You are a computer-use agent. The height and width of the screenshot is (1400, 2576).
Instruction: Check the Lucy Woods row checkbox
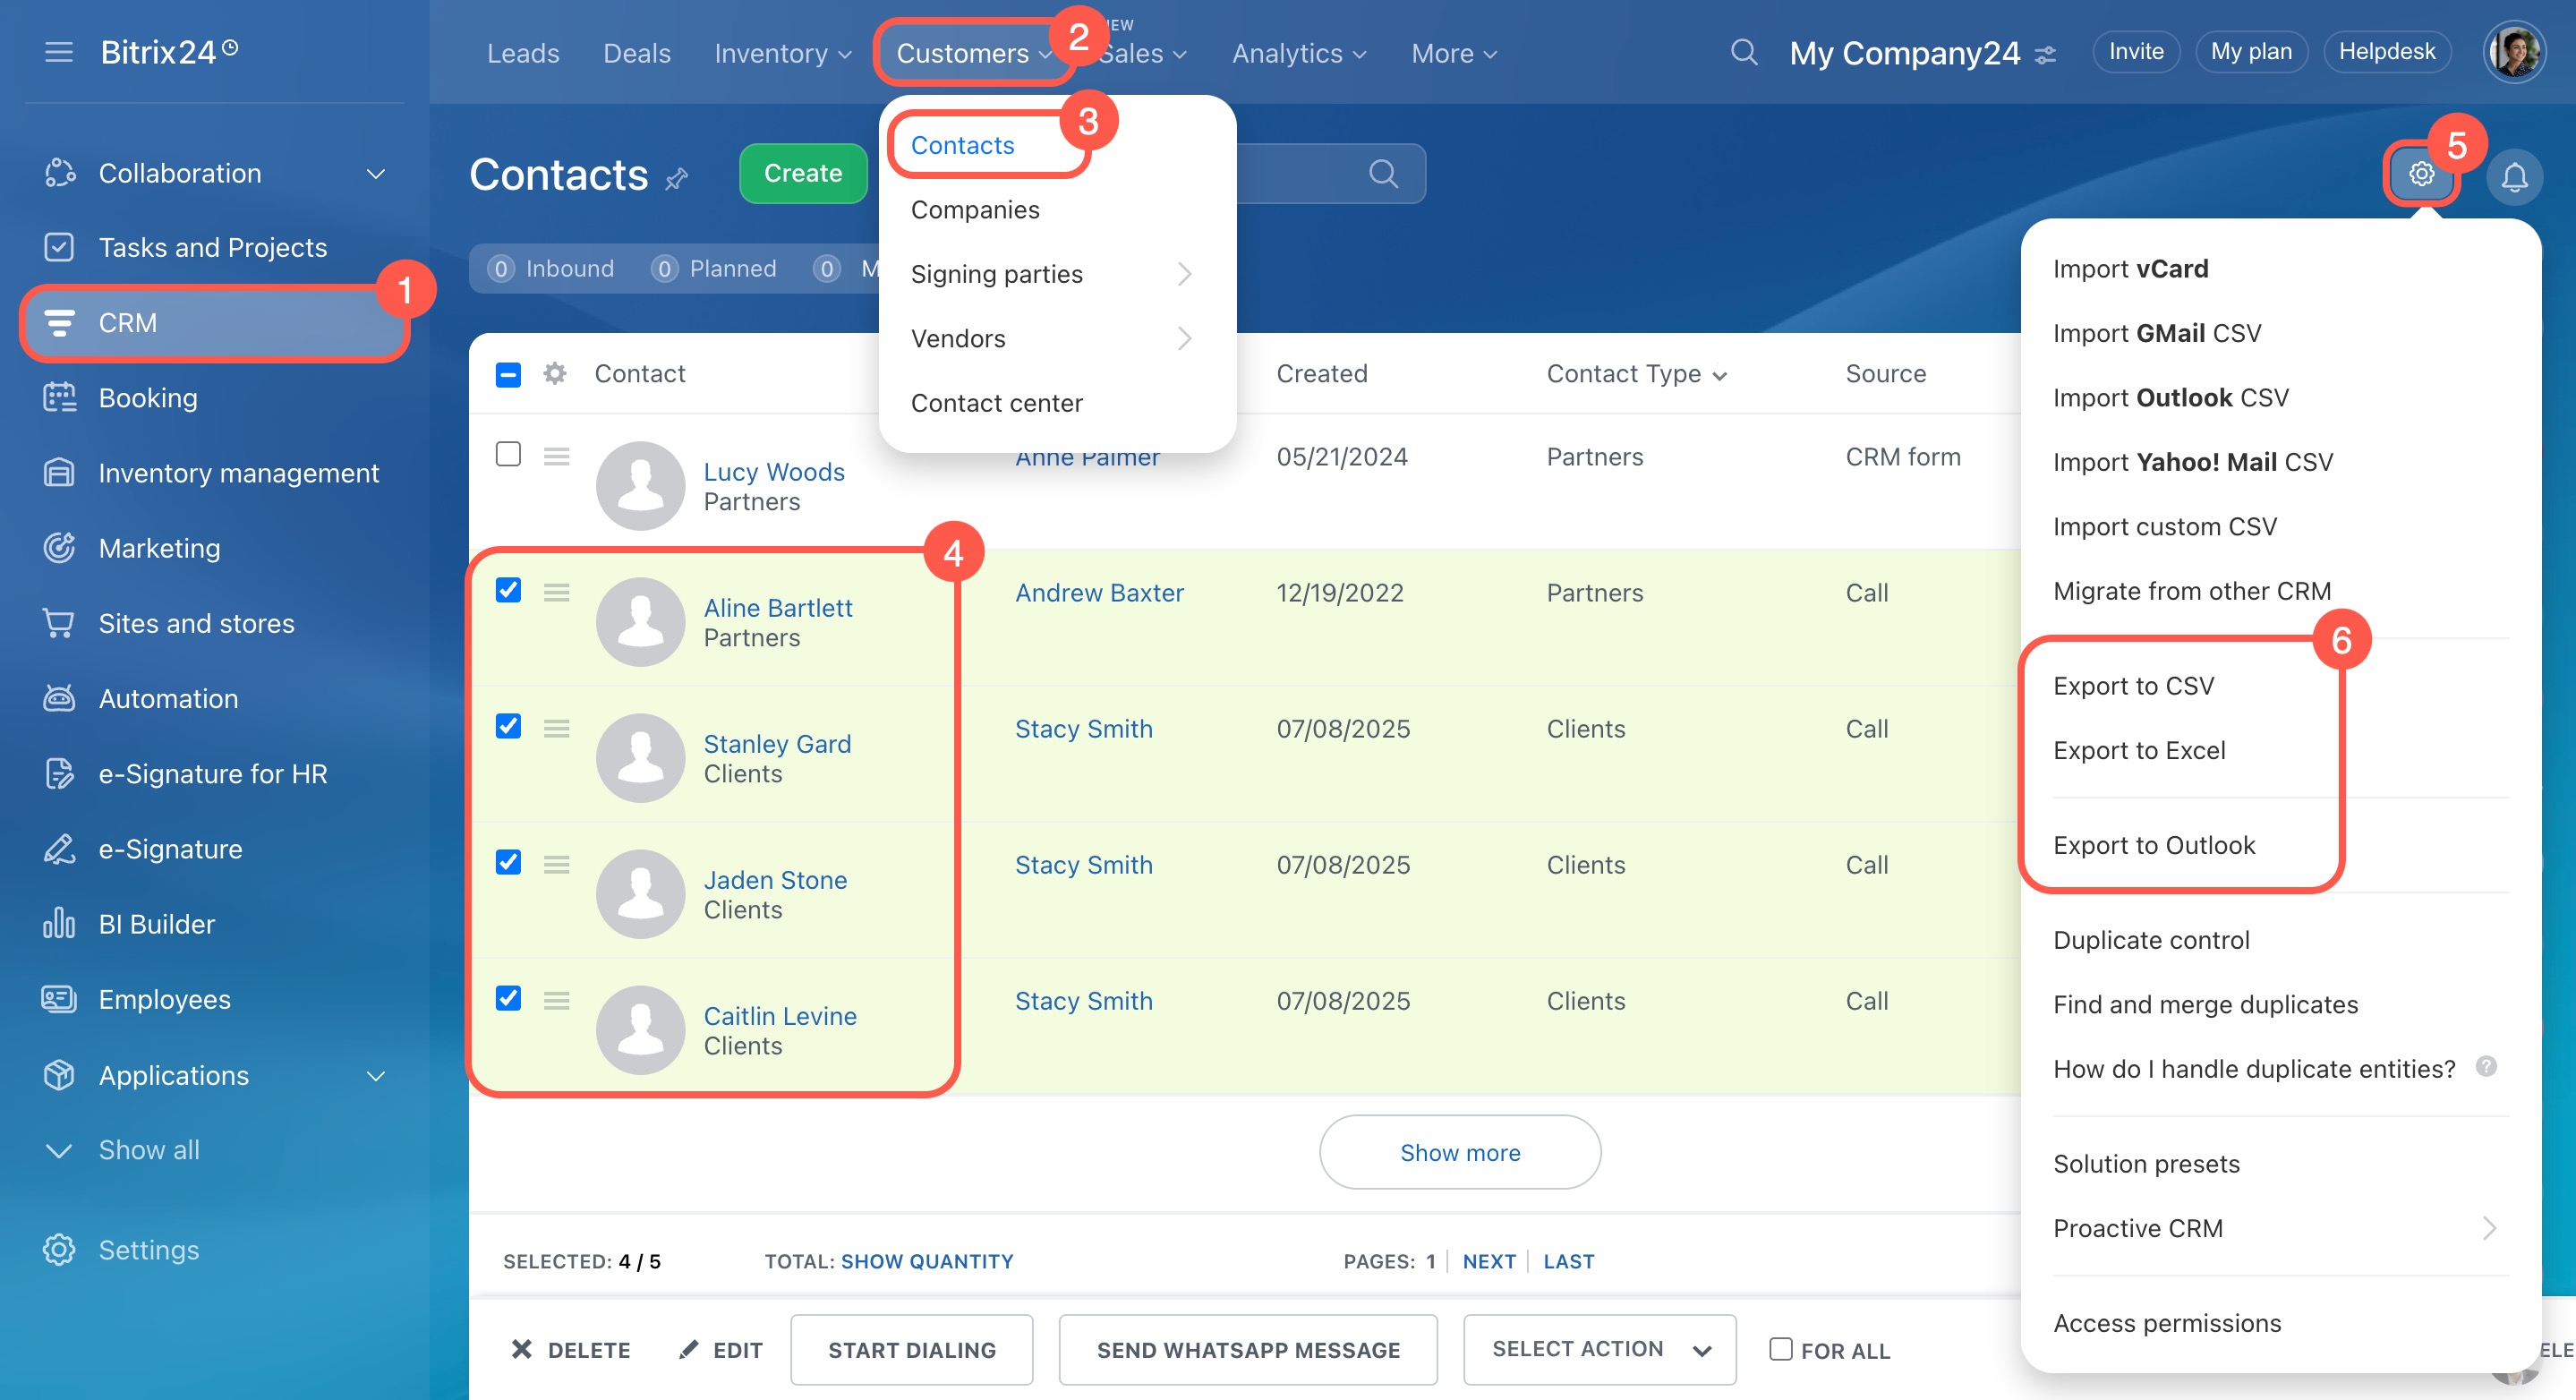tap(508, 454)
